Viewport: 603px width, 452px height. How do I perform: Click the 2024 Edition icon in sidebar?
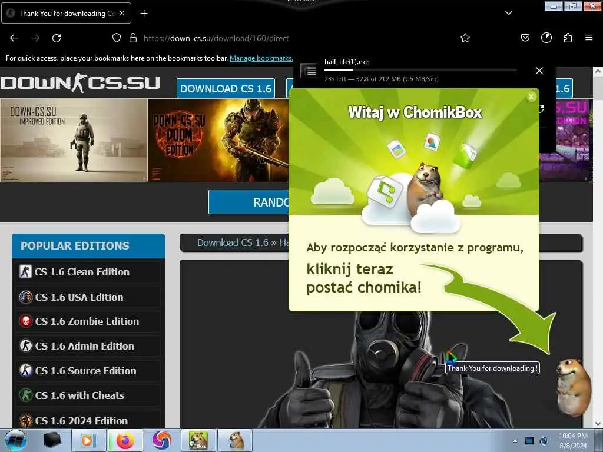[x=26, y=420]
